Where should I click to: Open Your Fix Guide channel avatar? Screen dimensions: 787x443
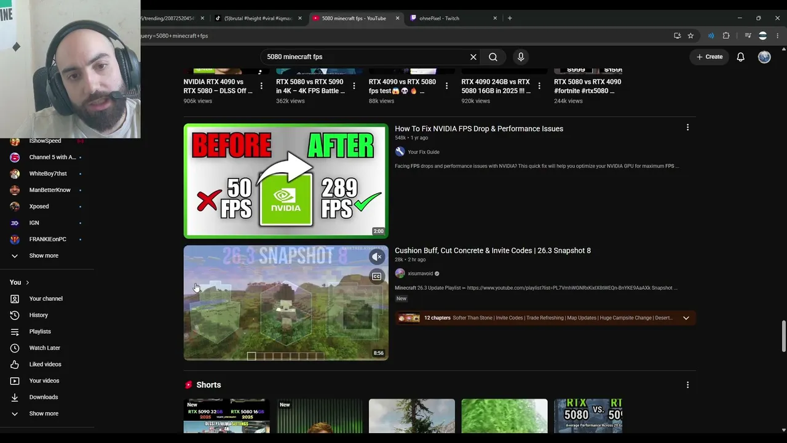[400, 152]
